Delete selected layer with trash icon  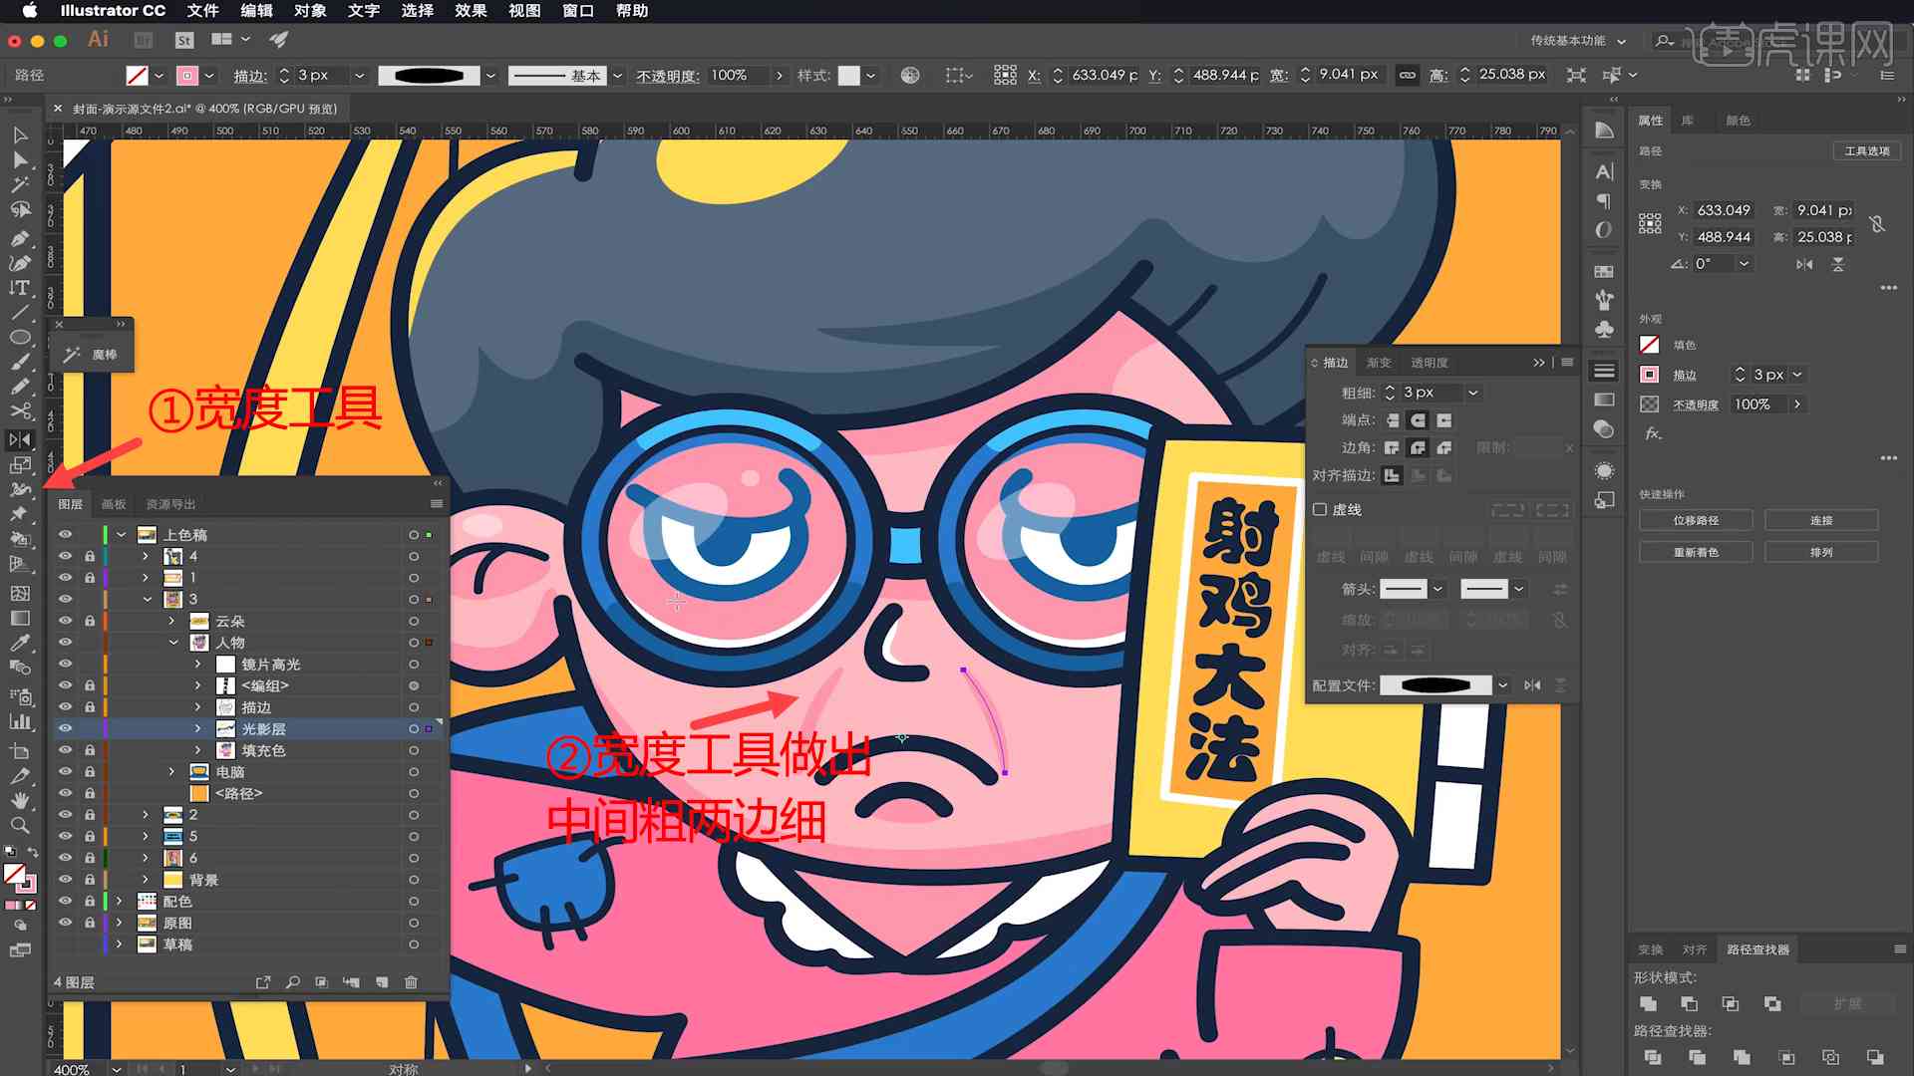(411, 982)
